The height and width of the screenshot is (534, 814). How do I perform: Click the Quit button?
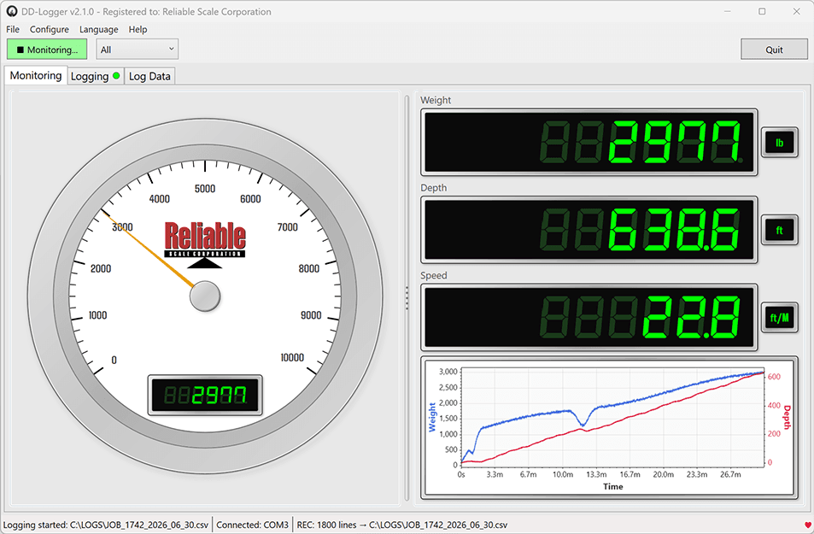point(774,50)
